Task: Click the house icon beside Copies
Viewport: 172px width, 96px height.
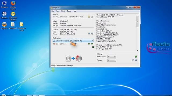Action: [x=133, y=60]
